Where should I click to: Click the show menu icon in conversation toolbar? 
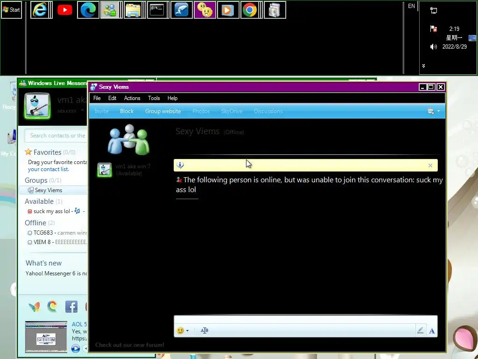click(431, 111)
